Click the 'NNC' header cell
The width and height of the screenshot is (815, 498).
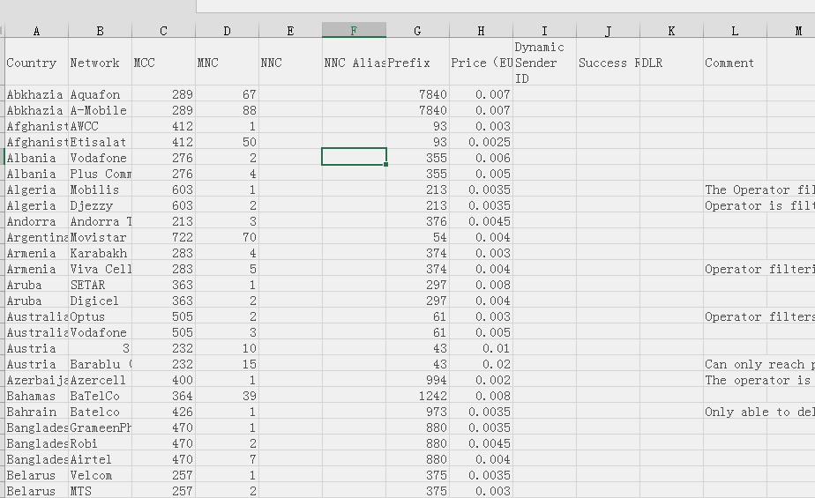coord(290,63)
